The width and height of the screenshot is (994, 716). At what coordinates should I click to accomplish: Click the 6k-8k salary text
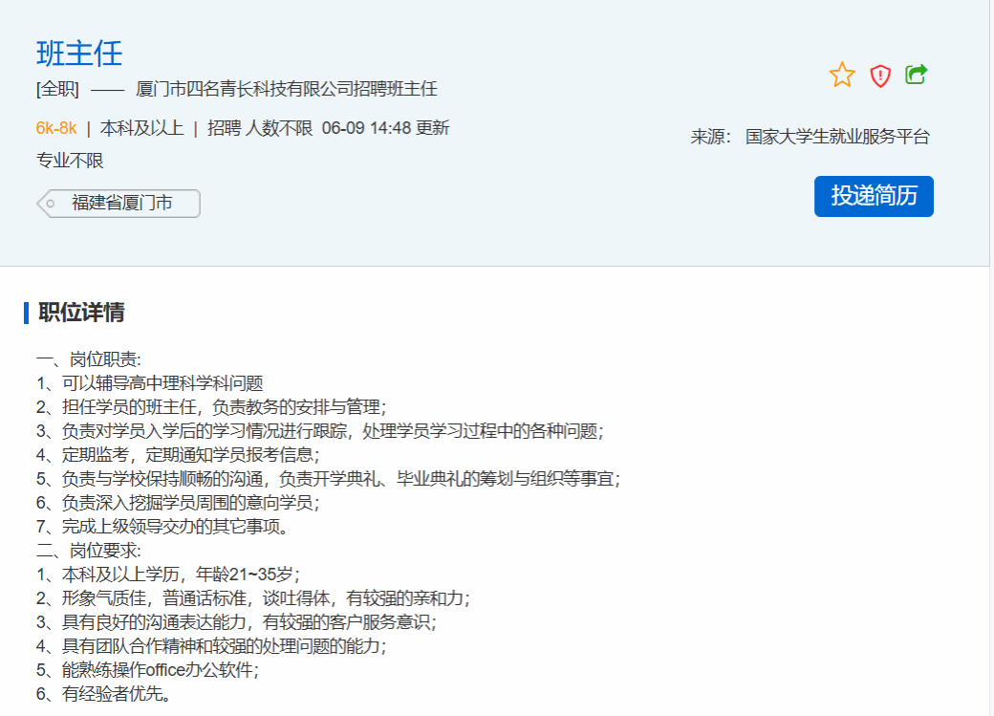pos(56,128)
